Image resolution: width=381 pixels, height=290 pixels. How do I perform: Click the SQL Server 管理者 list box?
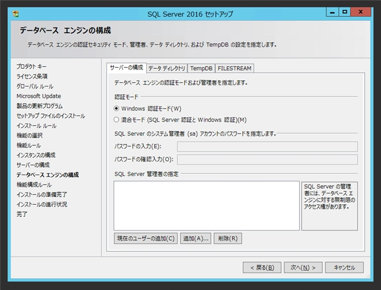[x=207, y=205]
